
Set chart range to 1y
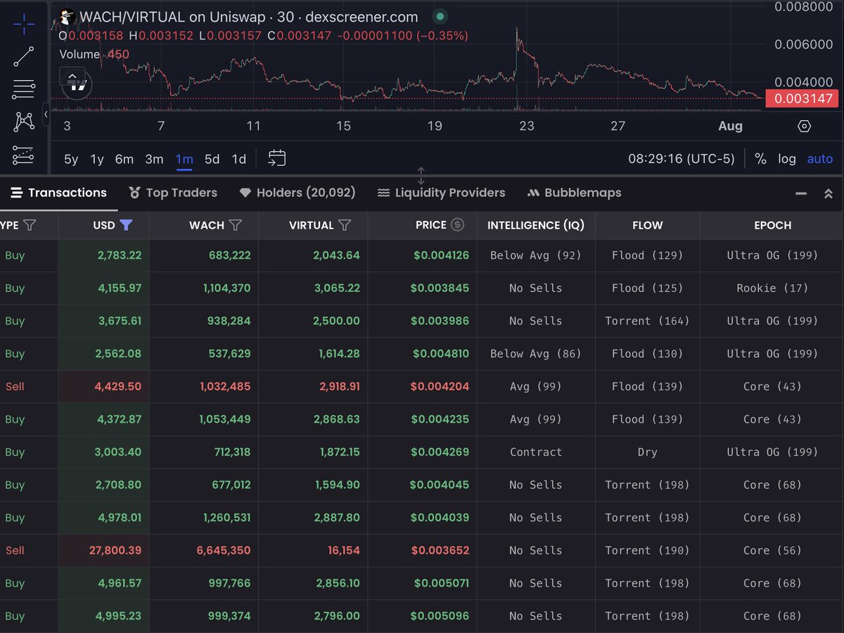97,159
